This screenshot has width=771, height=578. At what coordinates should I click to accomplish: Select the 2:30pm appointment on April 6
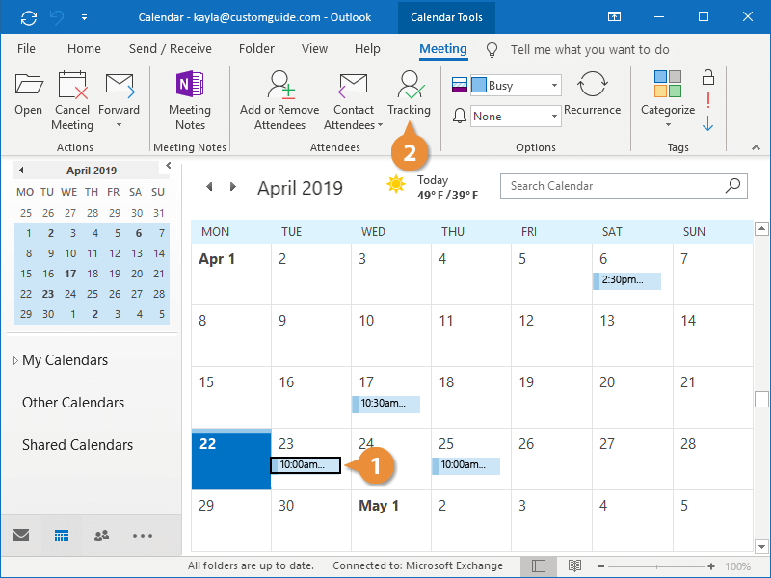[627, 280]
